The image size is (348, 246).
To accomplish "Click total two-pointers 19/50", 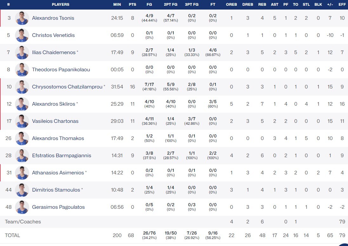I will [171, 233].
